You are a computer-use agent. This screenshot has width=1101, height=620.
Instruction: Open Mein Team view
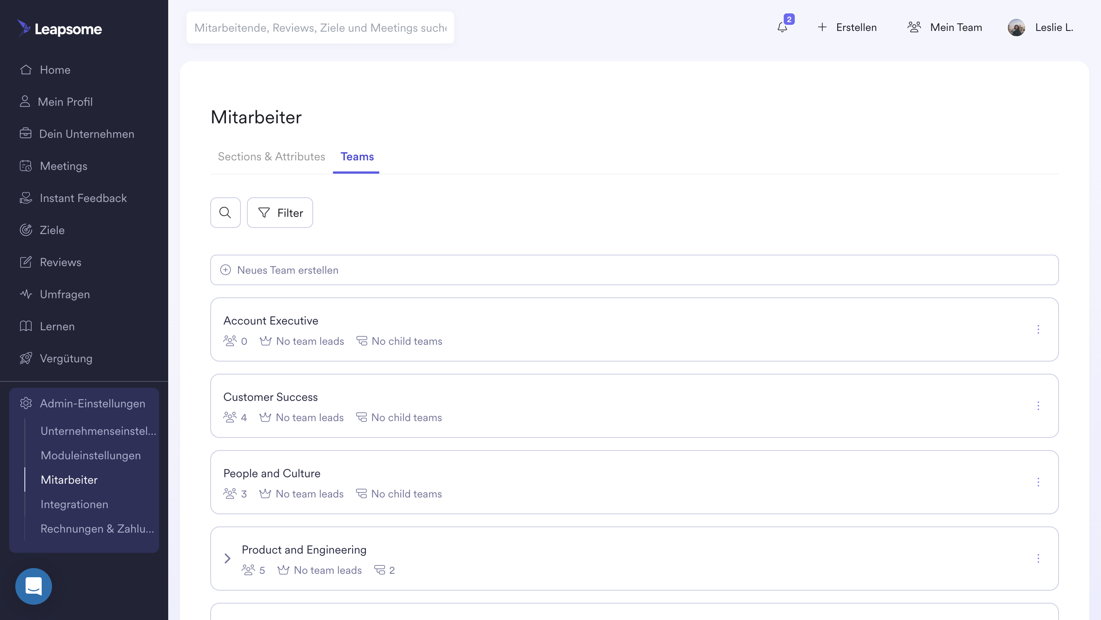[x=945, y=27]
